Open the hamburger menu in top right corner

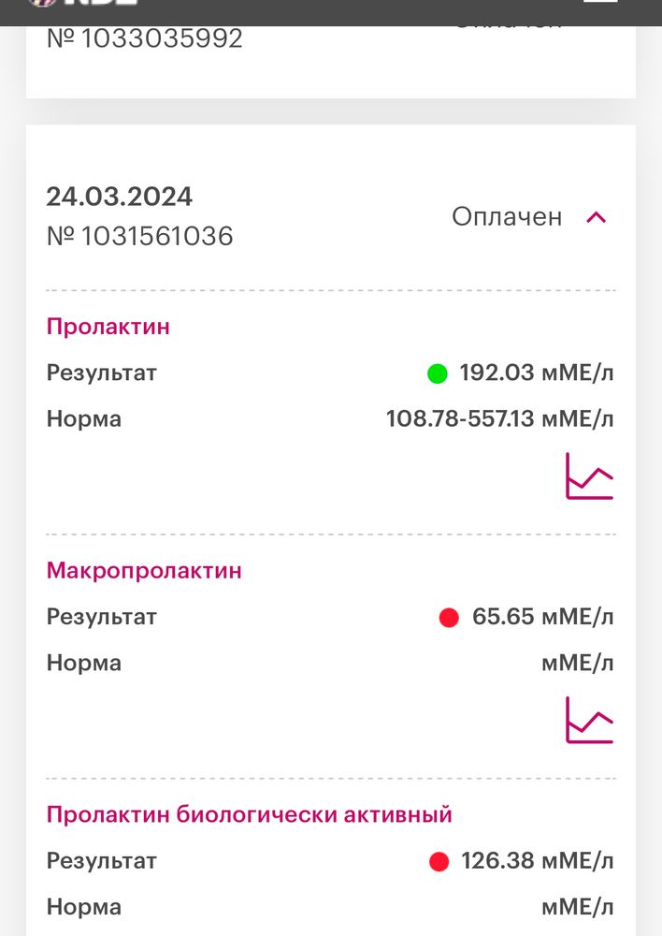tap(601, 5)
